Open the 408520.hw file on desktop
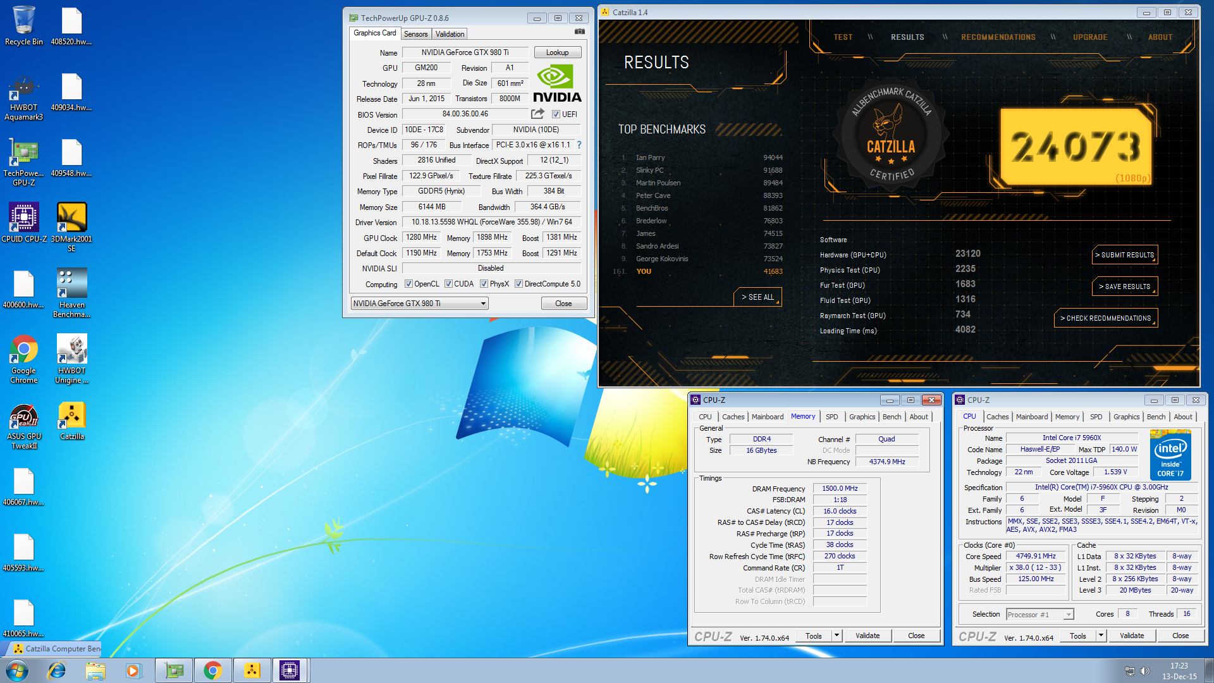The width and height of the screenshot is (1214, 683). click(x=71, y=27)
